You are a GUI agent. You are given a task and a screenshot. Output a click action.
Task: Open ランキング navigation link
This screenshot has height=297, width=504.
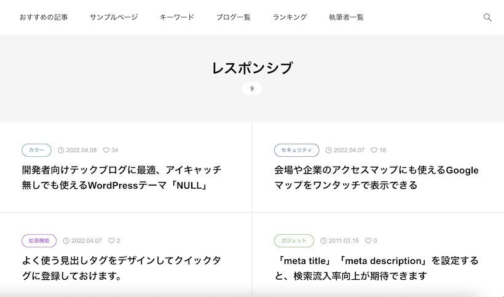[x=289, y=17]
